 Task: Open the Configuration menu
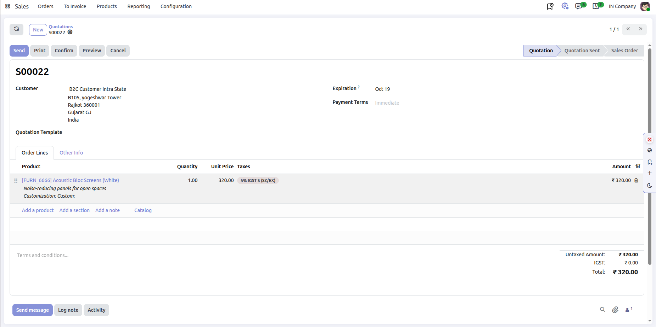pyautogui.click(x=176, y=6)
